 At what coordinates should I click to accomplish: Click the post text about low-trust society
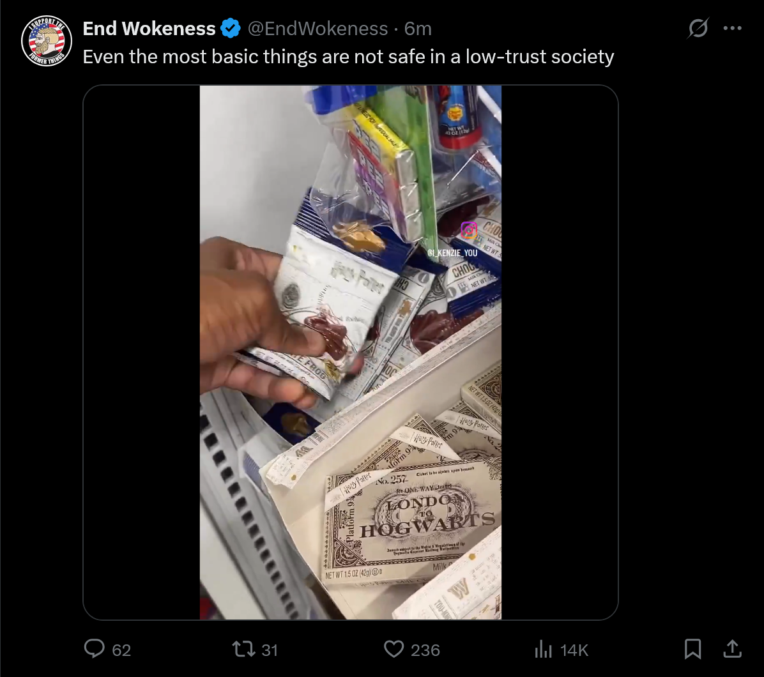(x=348, y=56)
